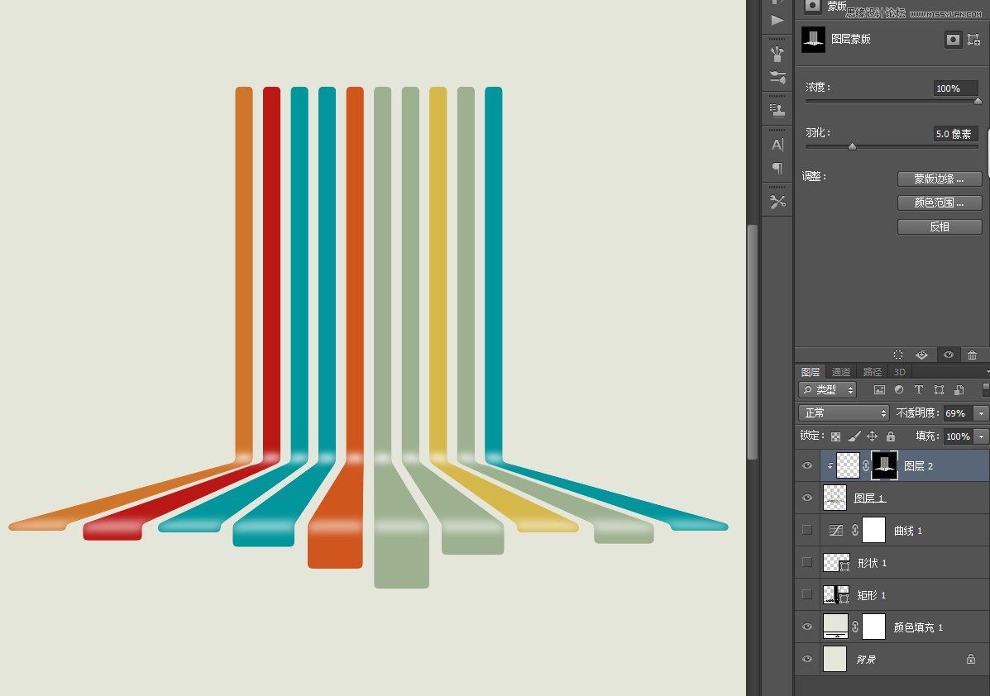This screenshot has height=696, width=990.
Task: Expand the opacity 69% dropdown arrow
Action: [981, 413]
